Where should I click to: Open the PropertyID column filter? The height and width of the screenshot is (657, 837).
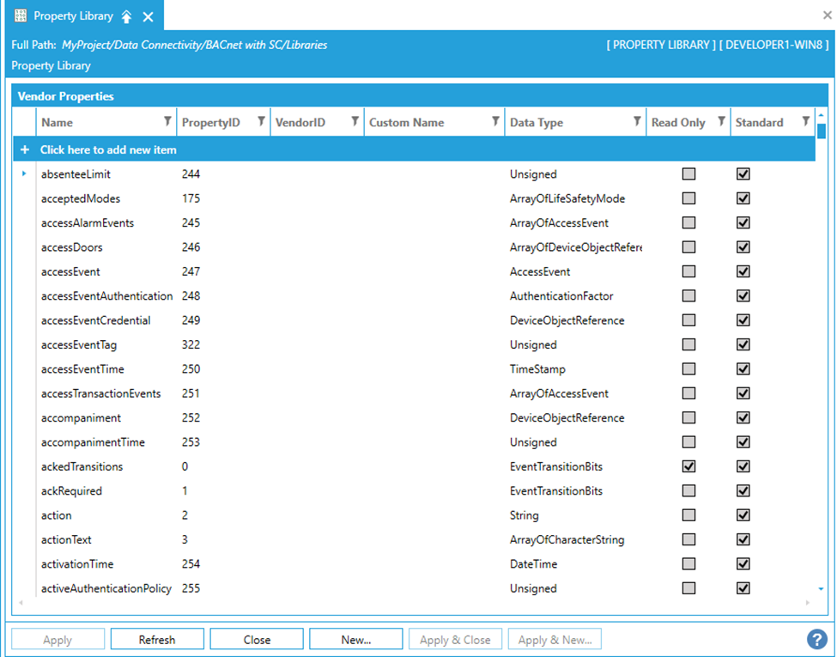click(x=261, y=122)
